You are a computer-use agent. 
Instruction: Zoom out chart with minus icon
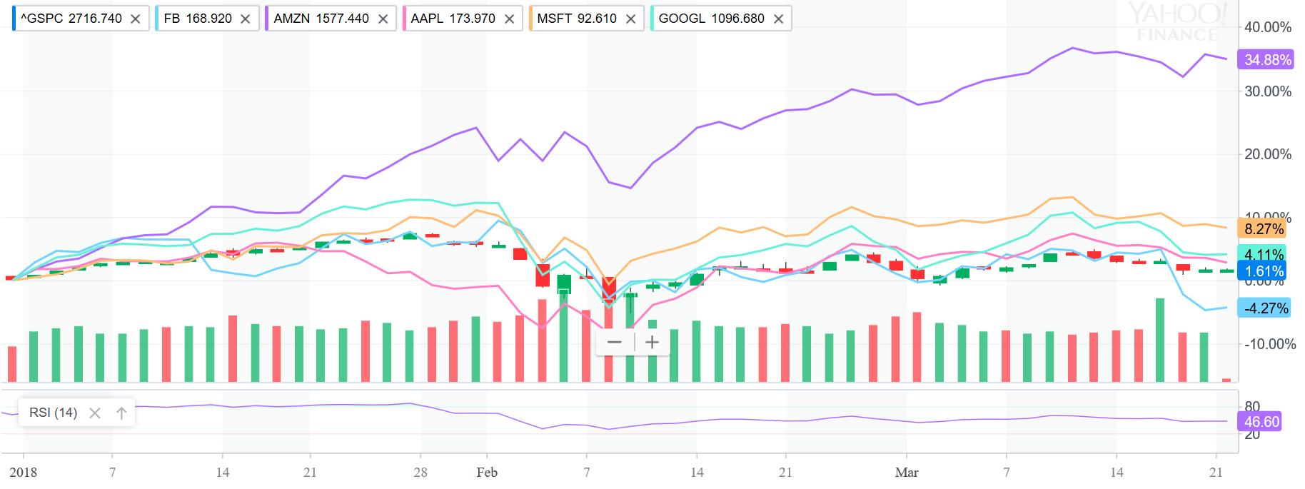point(614,342)
